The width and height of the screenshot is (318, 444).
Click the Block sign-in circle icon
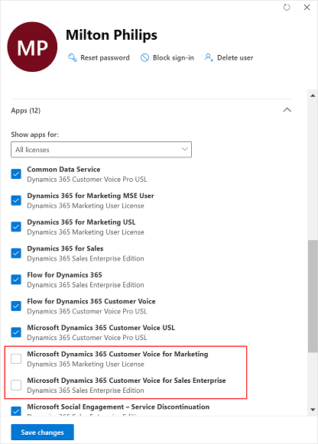click(x=144, y=58)
